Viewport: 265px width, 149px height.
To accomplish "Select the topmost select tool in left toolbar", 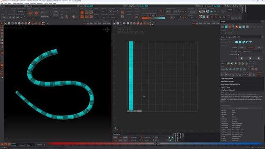I will click(2, 24).
